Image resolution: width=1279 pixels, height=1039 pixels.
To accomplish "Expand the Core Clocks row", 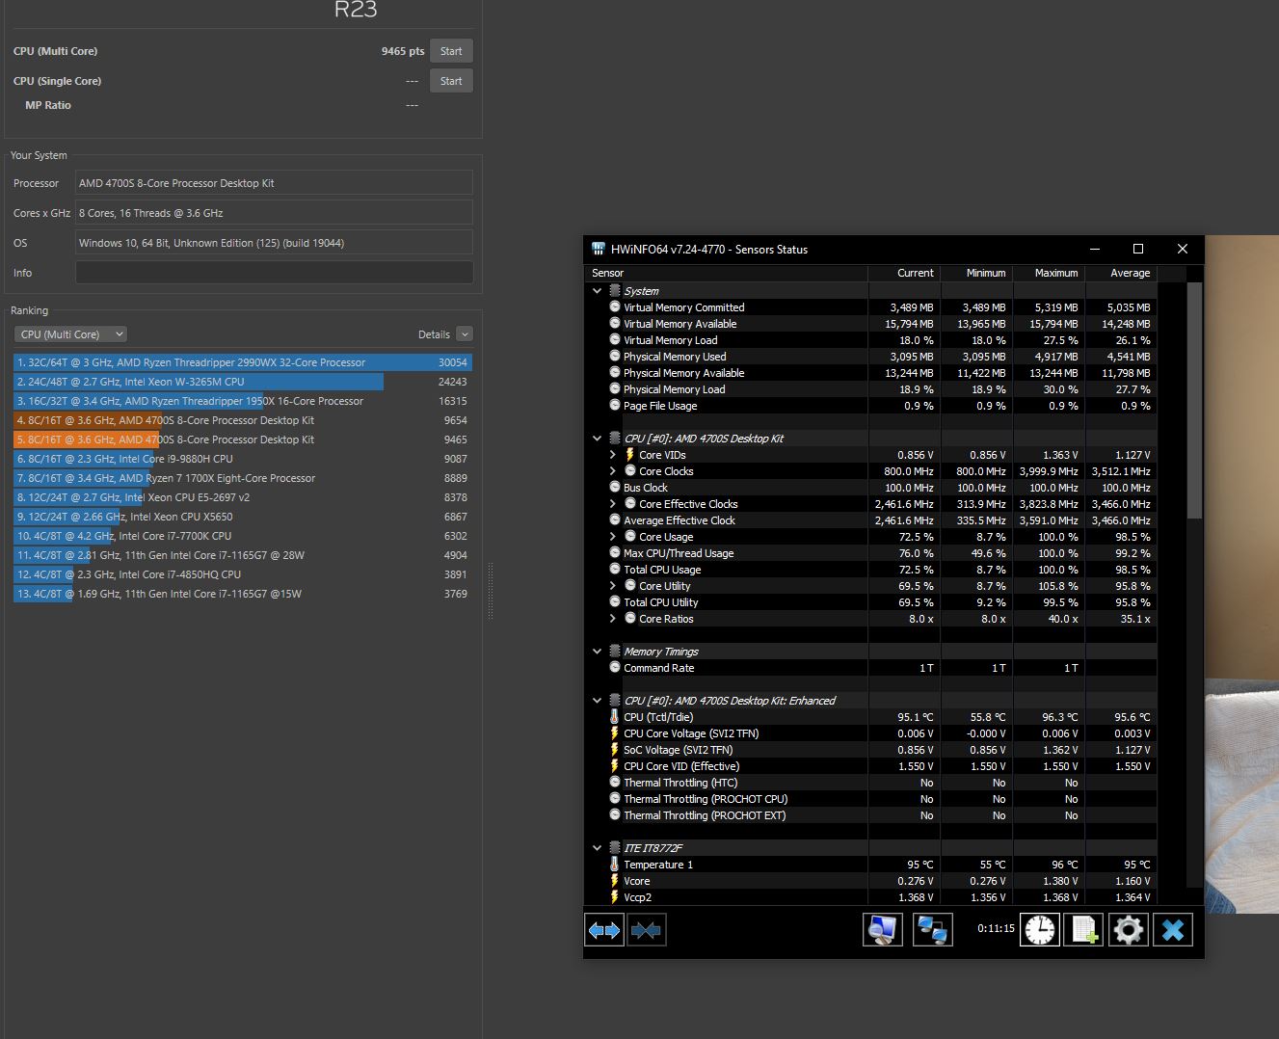I will point(613,471).
